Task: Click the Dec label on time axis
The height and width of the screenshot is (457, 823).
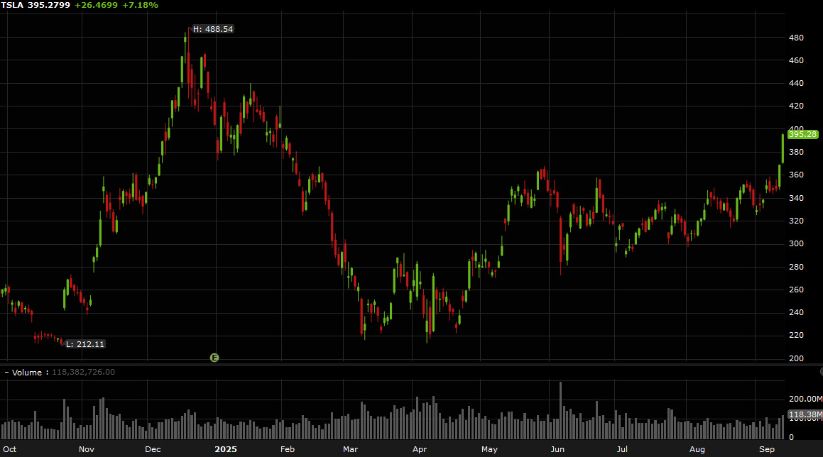Action: tap(153, 449)
